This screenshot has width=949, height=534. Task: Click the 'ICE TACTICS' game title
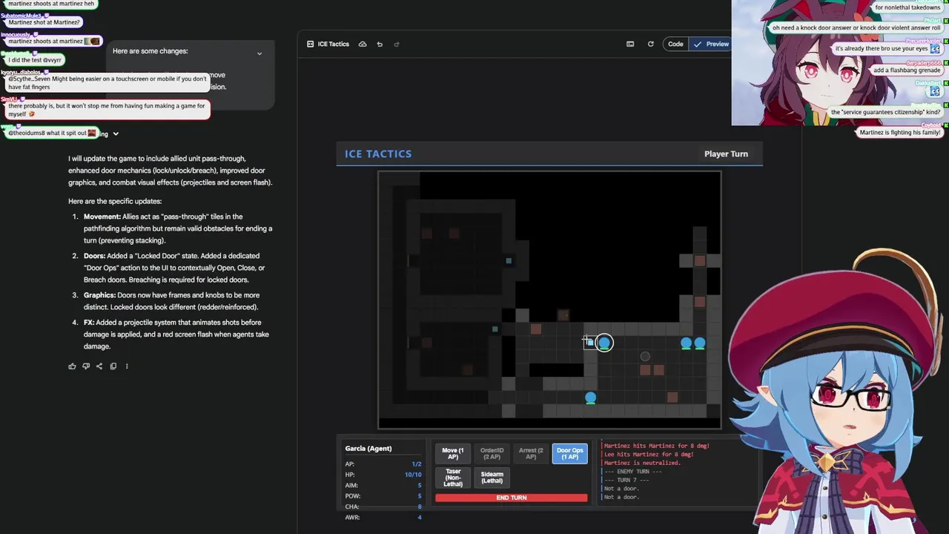click(378, 154)
